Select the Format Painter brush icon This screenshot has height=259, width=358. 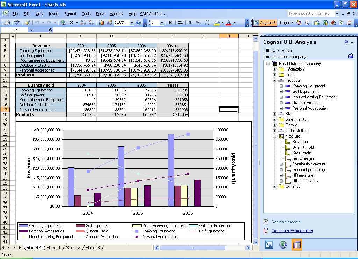click(x=27, y=23)
